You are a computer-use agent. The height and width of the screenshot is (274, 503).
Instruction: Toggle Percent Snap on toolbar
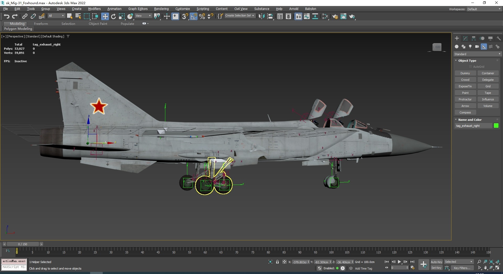202,16
